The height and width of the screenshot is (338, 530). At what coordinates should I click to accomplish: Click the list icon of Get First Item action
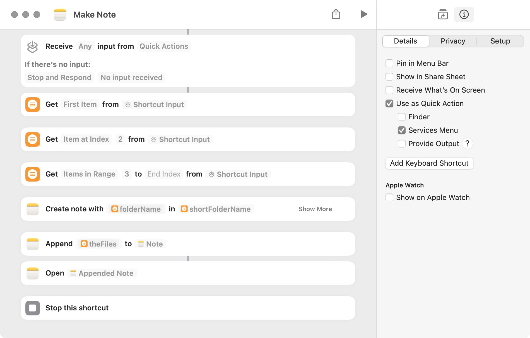(x=33, y=105)
